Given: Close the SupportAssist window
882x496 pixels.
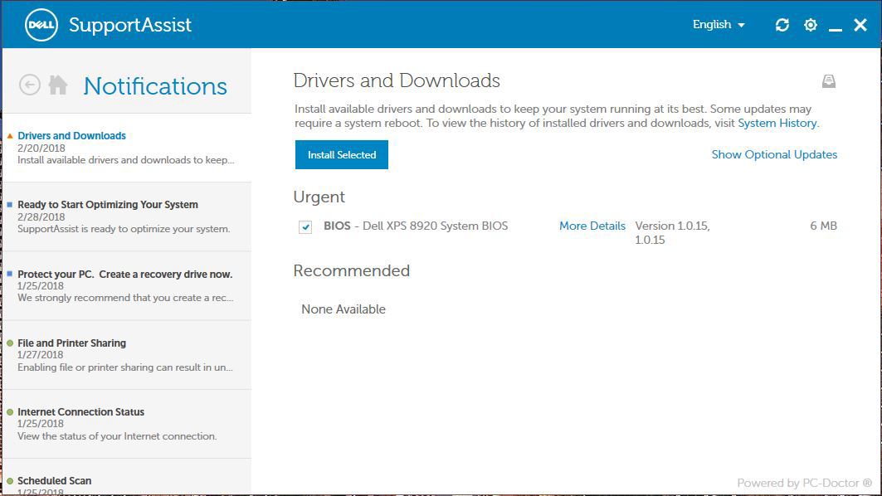Looking at the screenshot, I should click(860, 25).
